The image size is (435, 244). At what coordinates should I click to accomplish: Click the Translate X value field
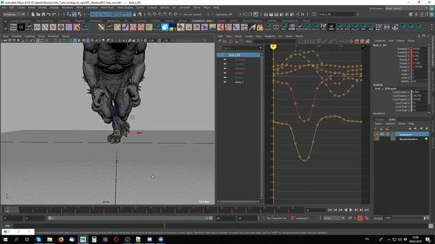419,49
